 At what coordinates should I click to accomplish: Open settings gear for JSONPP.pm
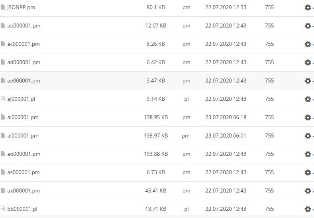point(308,8)
